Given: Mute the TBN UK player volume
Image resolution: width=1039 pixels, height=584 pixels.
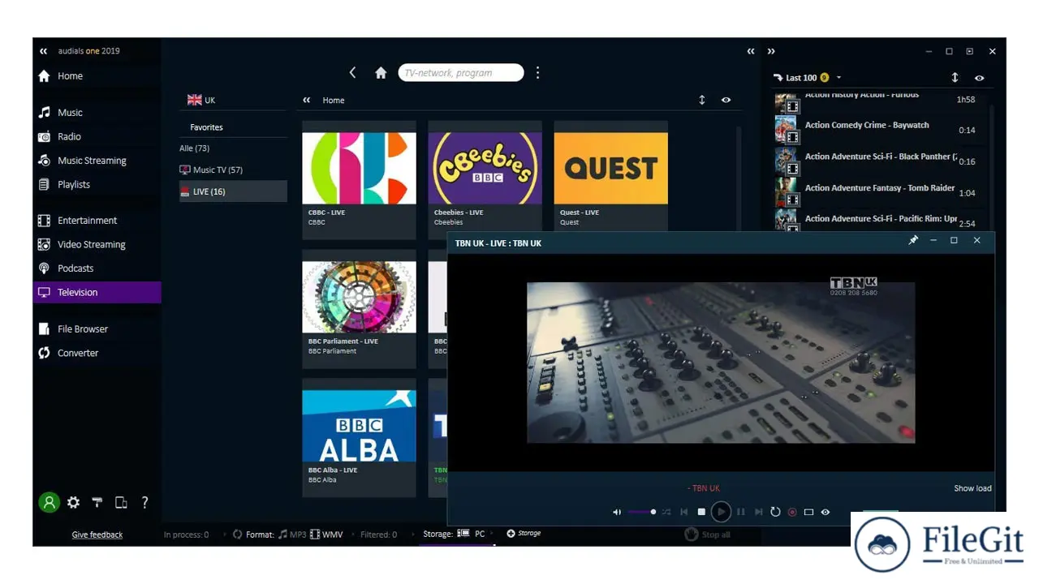Looking at the screenshot, I should (617, 512).
